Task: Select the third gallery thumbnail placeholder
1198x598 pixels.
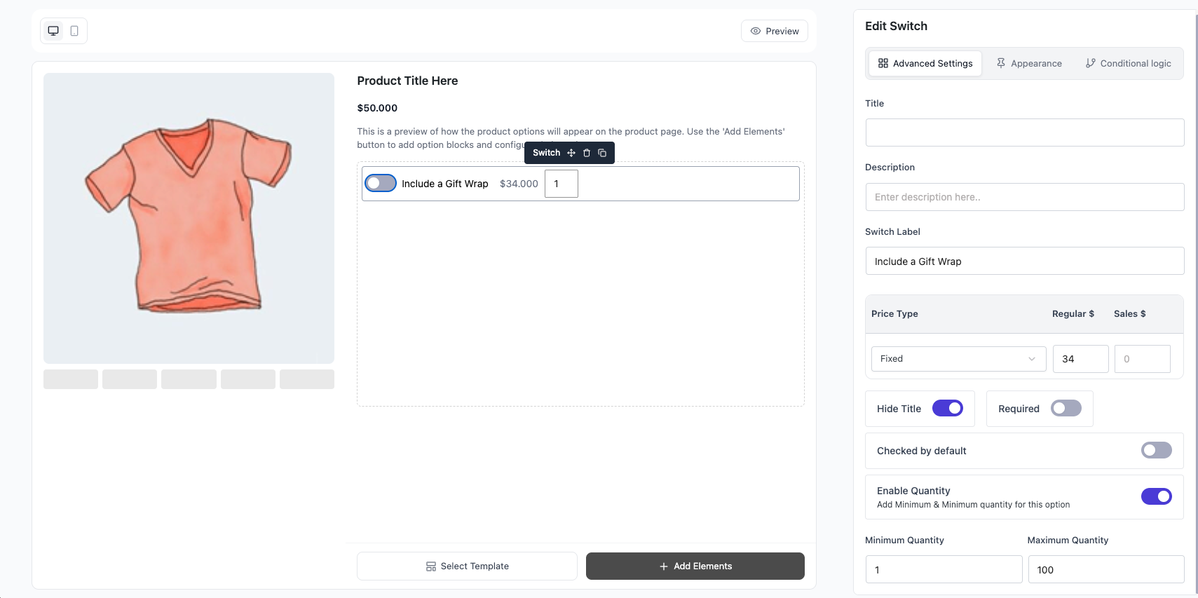Action: tap(189, 379)
